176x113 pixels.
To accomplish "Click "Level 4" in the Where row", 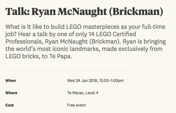I will 92,93.
